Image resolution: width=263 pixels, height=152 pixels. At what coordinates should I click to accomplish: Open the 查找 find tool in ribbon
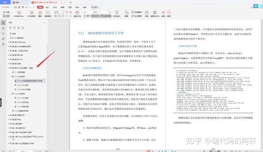(x=169, y=14)
